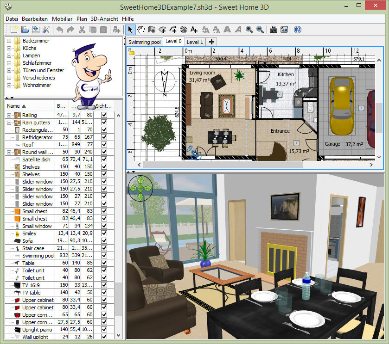389x344 pixels.
Task: Expand the Türen und Fenster folder
Action: click(9, 70)
